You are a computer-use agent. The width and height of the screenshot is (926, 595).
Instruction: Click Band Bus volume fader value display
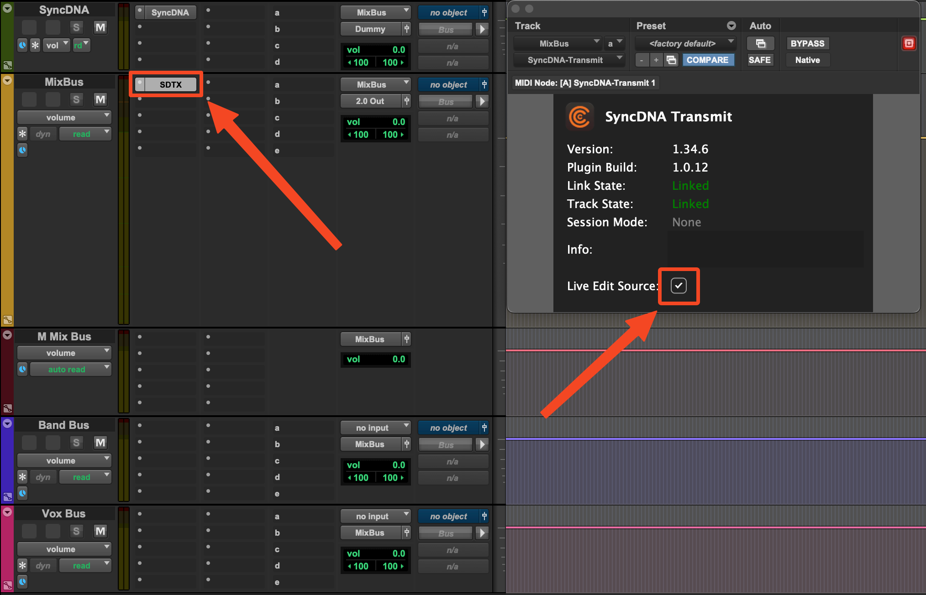375,465
